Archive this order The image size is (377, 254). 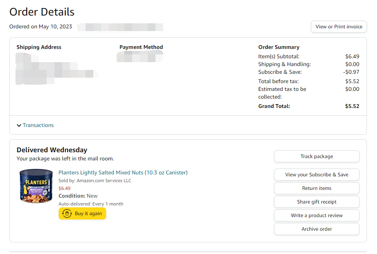[x=316, y=229]
